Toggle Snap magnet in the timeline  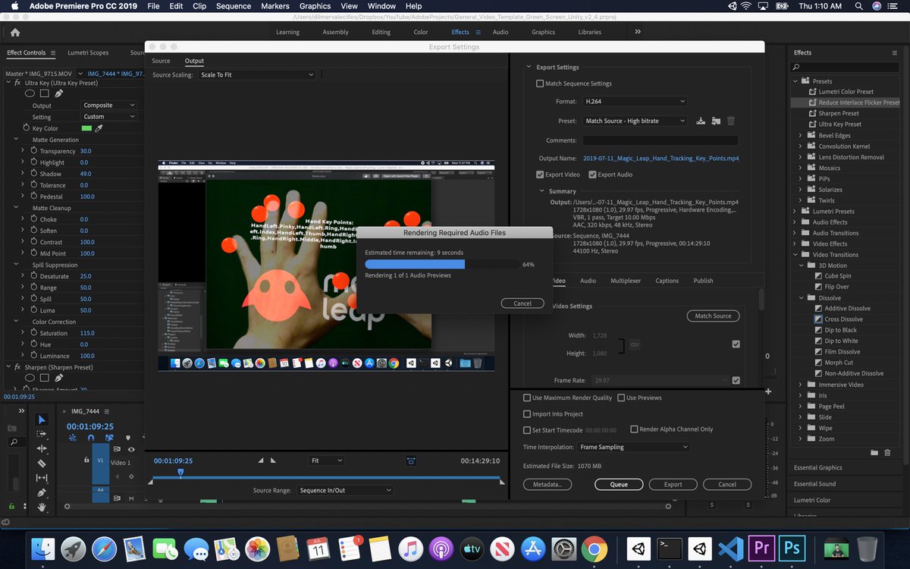tap(91, 437)
